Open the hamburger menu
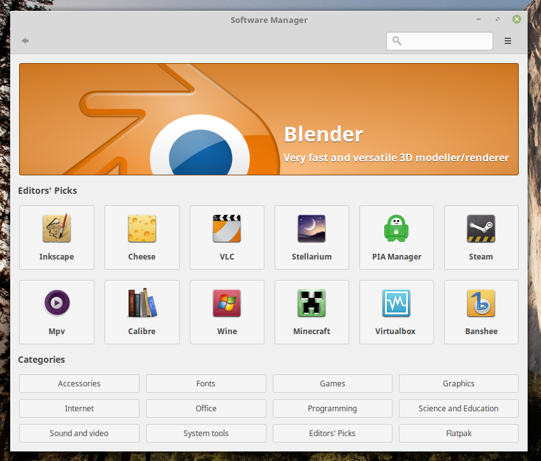The image size is (541, 461). 508,41
